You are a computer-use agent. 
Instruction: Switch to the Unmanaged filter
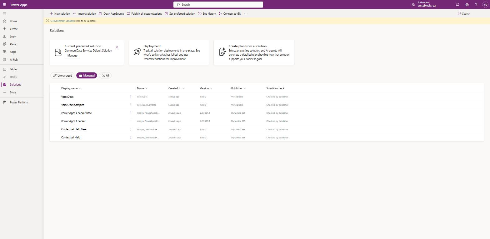coord(62,76)
